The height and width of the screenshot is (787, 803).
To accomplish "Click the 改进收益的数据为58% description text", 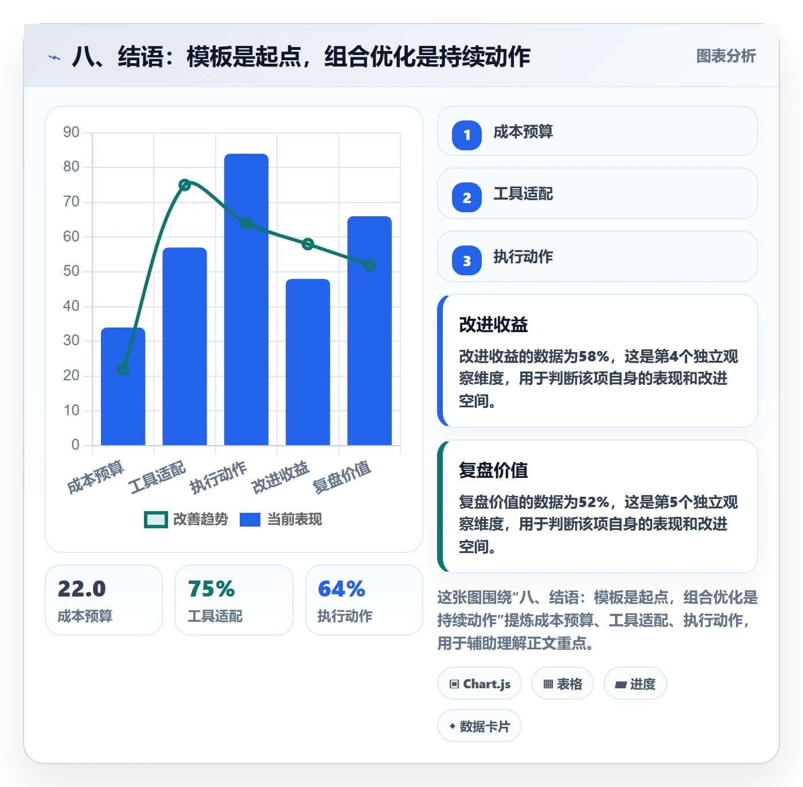I will point(598,379).
